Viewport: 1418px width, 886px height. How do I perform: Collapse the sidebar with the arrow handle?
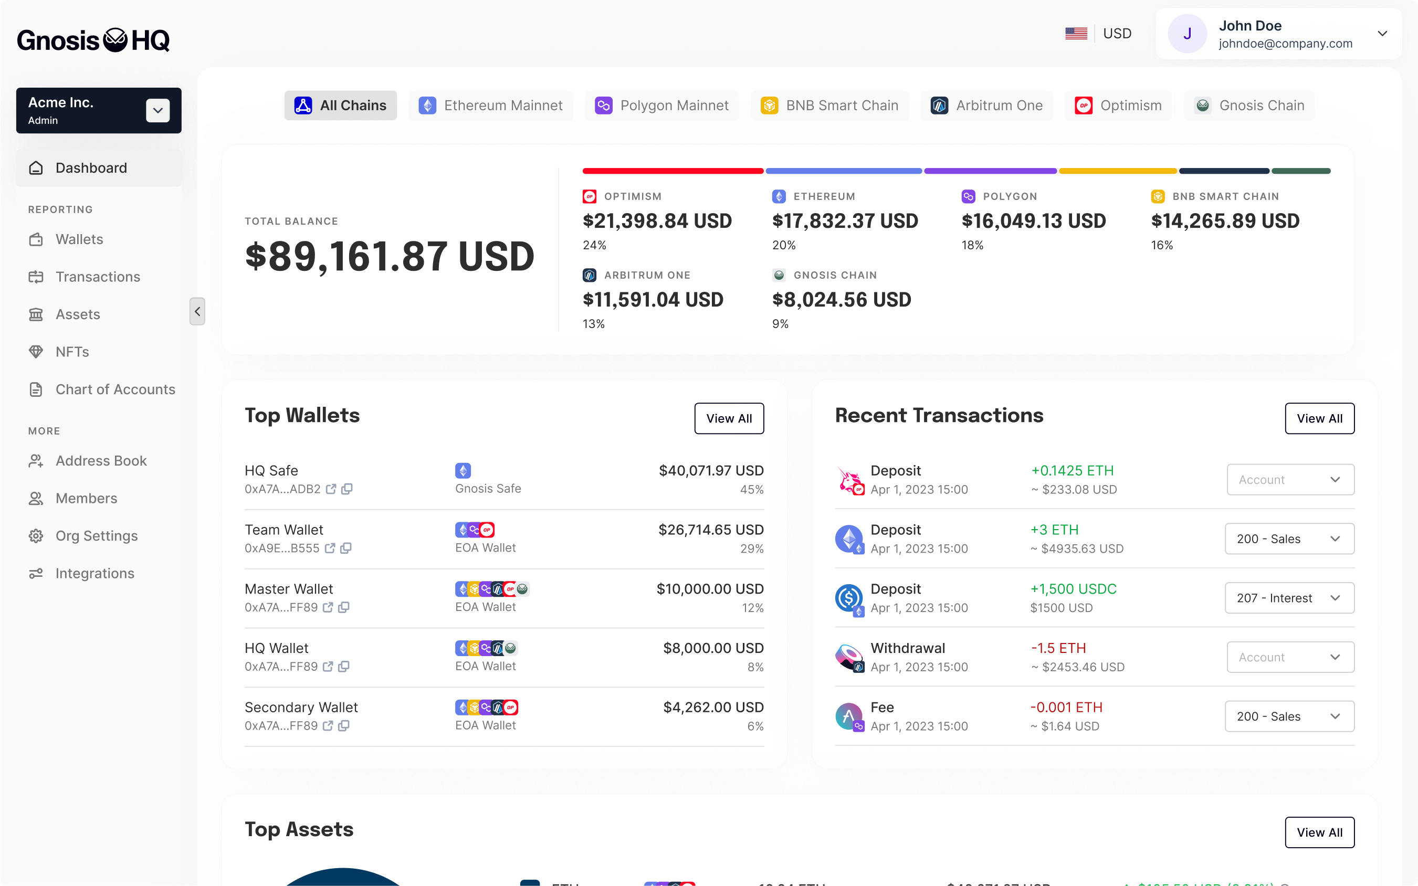(197, 311)
